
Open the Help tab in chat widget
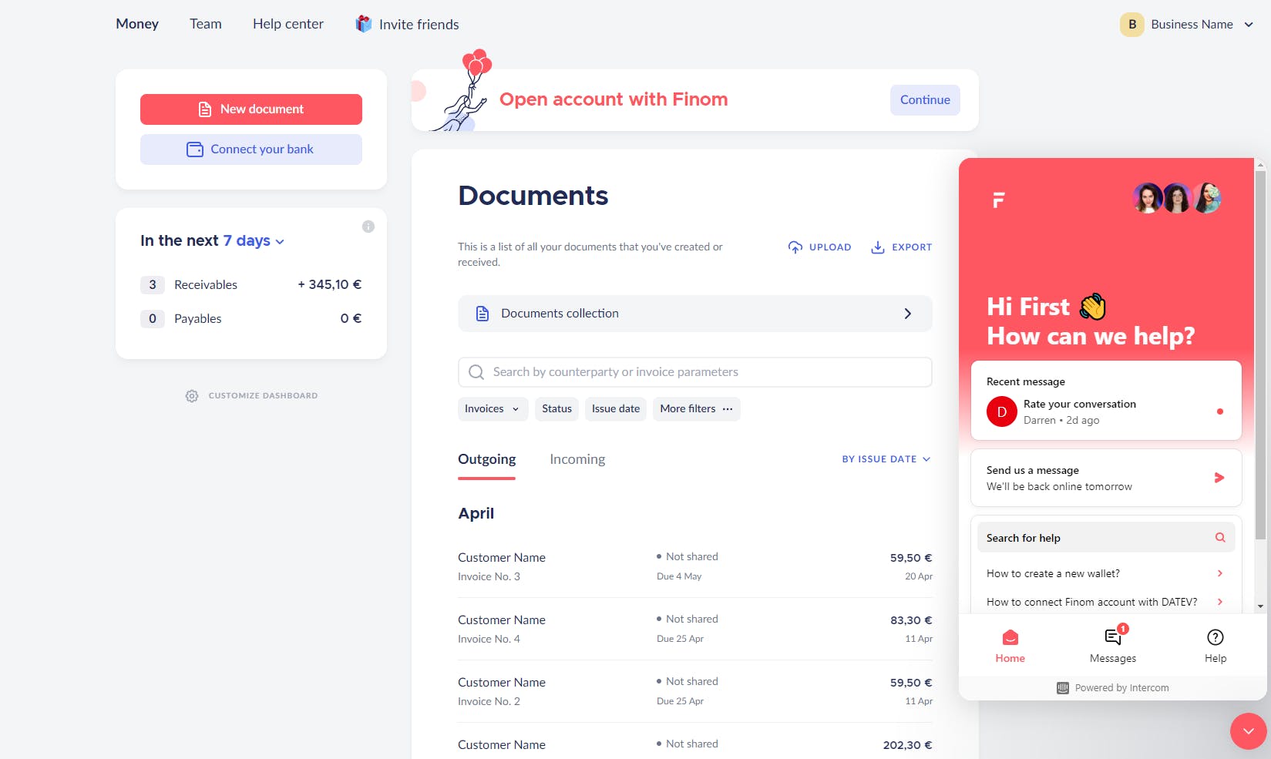(1216, 646)
